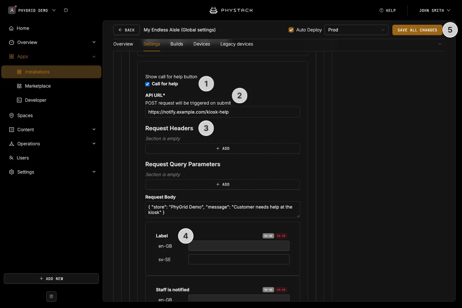462x308 pixels.
Task: Click the Phystack logo
Action: 231,10
